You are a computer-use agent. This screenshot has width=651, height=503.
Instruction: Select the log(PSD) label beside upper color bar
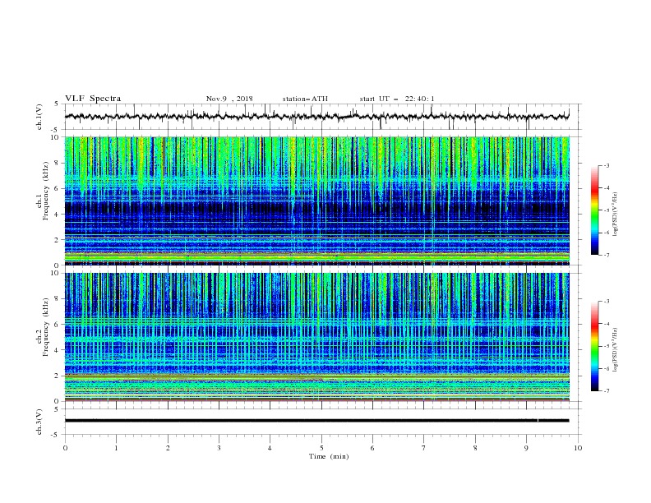(616, 215)
